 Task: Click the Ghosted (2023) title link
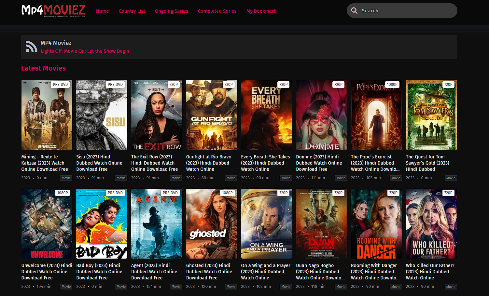coord(209,272)
